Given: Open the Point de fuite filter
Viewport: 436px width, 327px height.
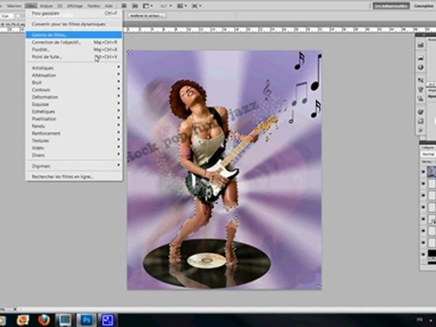Looking at the screenshot, I should coord(74,57).
